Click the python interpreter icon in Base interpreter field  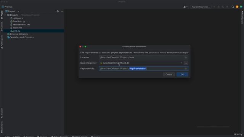coord(101,63)
